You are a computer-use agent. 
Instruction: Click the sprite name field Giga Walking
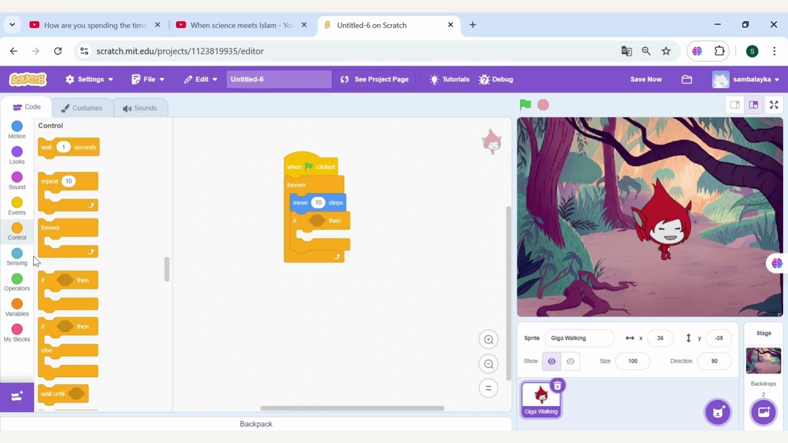click(579, 338)
